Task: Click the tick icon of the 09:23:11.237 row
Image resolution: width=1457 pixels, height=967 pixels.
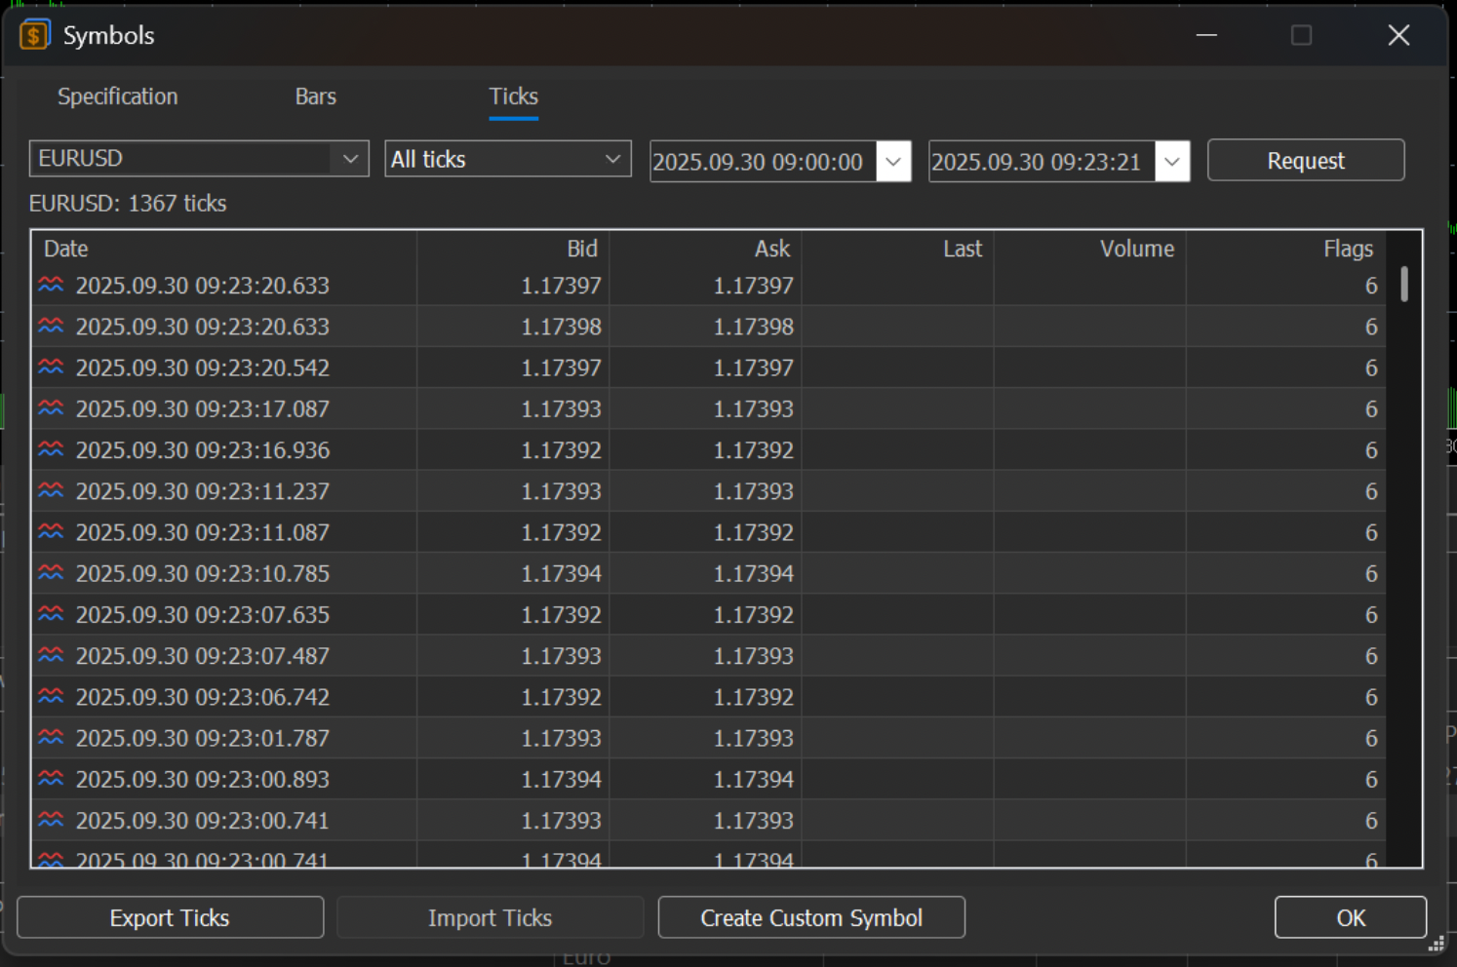Action: pyautogui.click(x=51, y=490)
